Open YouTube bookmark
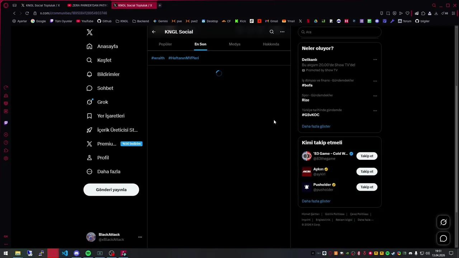The height and width of the screenshot is (258, 459). [85, 21]
